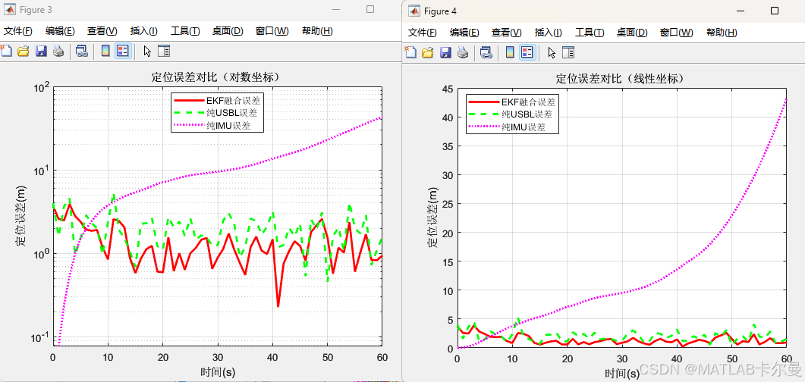805x382 pixels.
Task: Insert colorbar using Figure 4 toolbar icon
Action: click(510, 52)
